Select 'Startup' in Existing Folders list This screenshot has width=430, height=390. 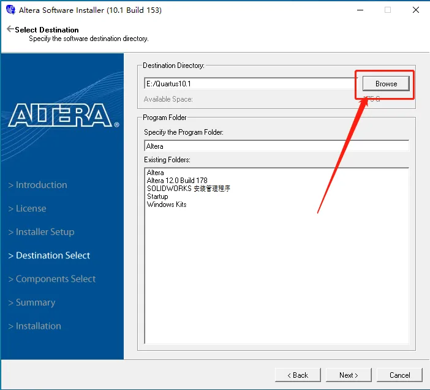(x=157, y=197)
